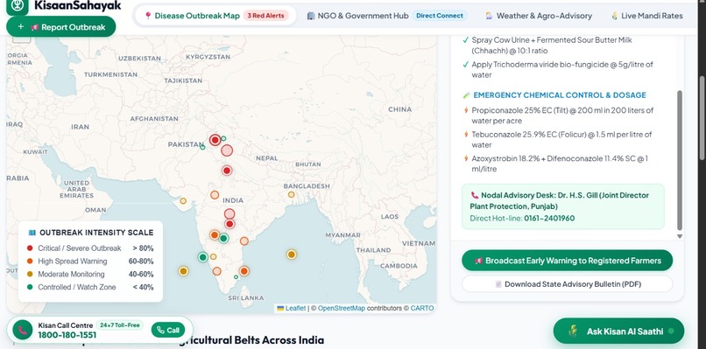
Task: Click the green Call button
Action: pos(168,330)
